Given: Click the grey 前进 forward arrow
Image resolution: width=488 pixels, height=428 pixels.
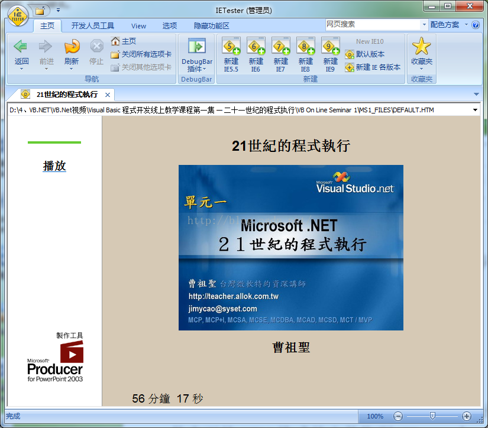Looking at the screenshot, I should (46, 47).
